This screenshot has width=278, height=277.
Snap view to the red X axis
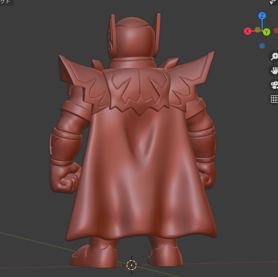coord(248,31)
